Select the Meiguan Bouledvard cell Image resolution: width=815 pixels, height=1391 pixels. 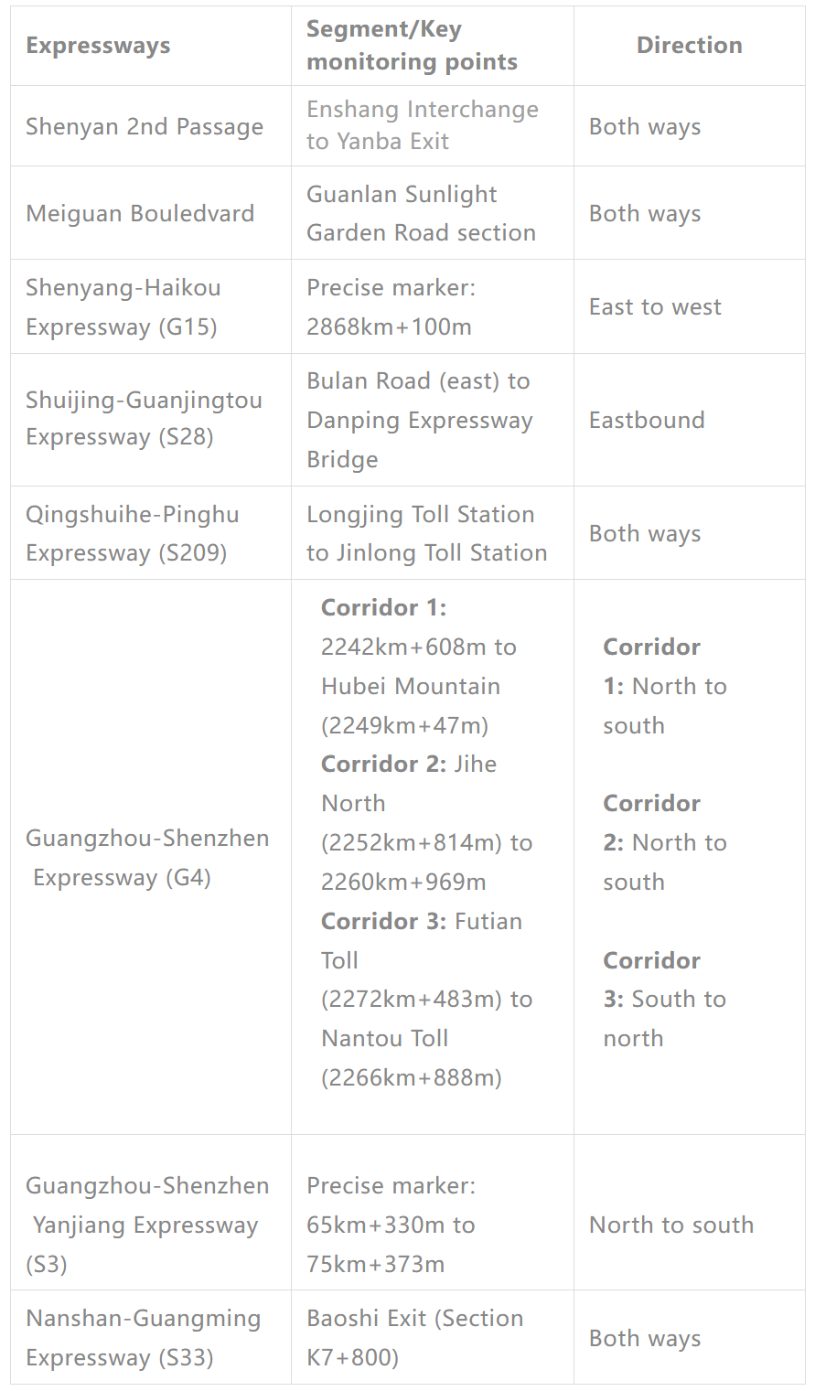(140, 214)
